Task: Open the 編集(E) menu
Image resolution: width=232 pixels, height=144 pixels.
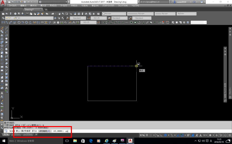Action: point(23,6)
